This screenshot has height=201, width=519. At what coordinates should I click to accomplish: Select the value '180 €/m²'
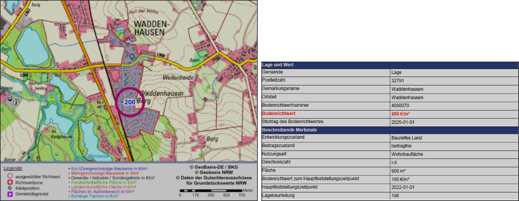click(x=400, y=179)
